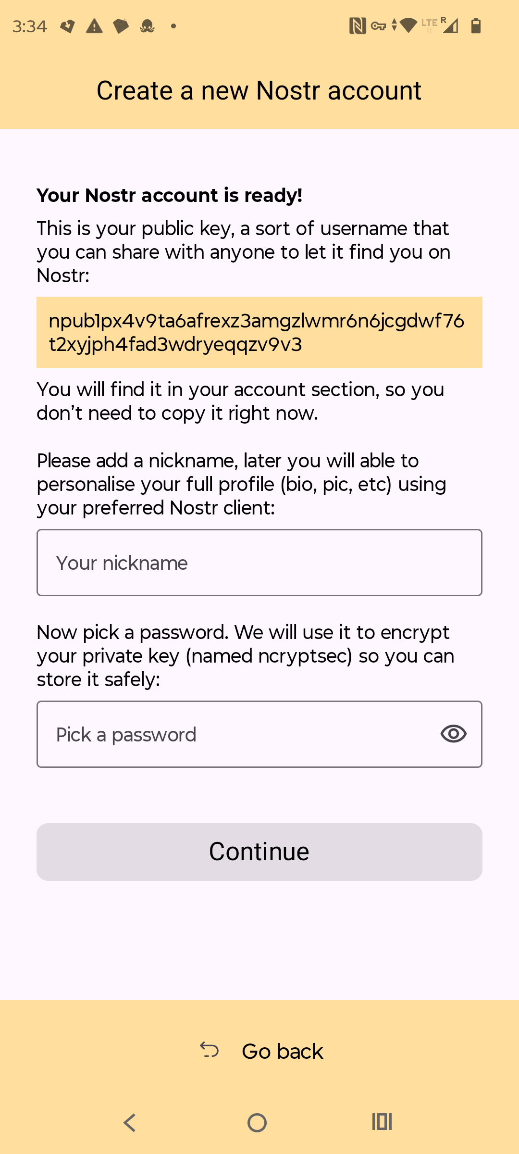
Task: Tap the "Create a new Nostr account" title
Action: point(259,90)
